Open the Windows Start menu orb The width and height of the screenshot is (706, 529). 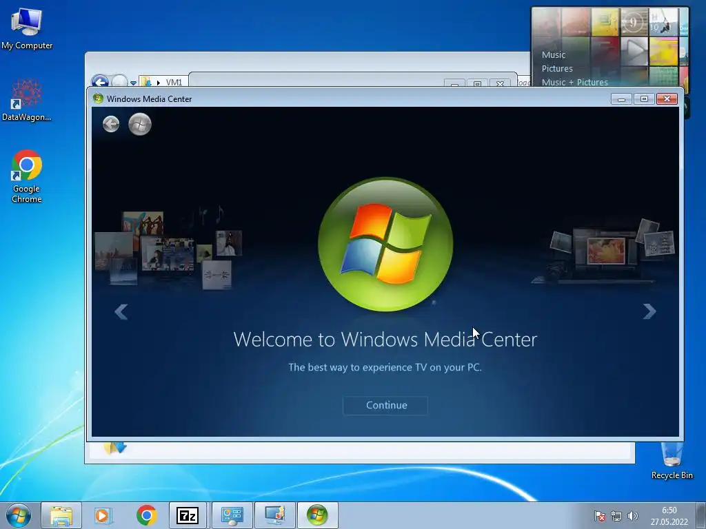[x=19, y=515]
